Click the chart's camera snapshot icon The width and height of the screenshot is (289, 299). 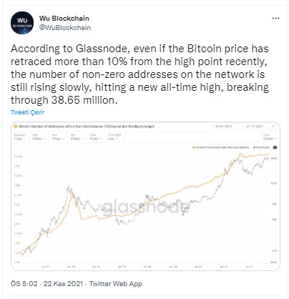275,147
